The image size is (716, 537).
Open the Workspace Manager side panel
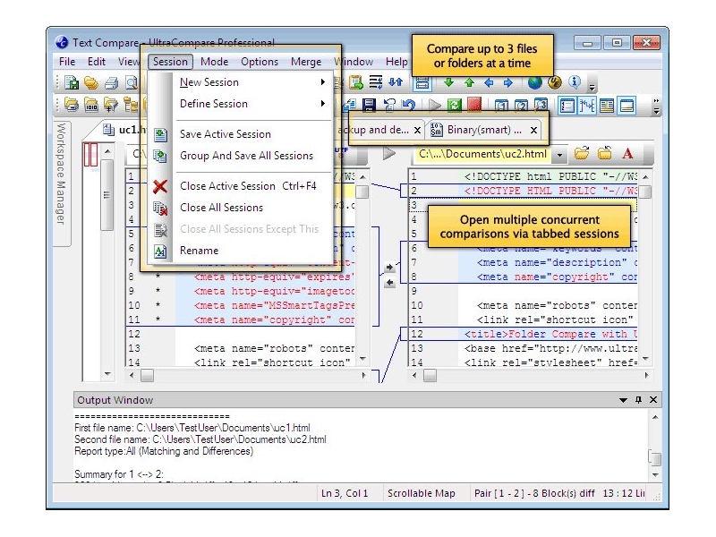click(x=62, y=183)
